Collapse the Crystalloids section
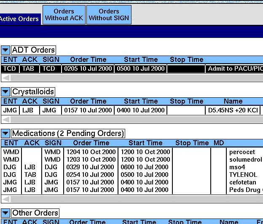 click(5, 92)
